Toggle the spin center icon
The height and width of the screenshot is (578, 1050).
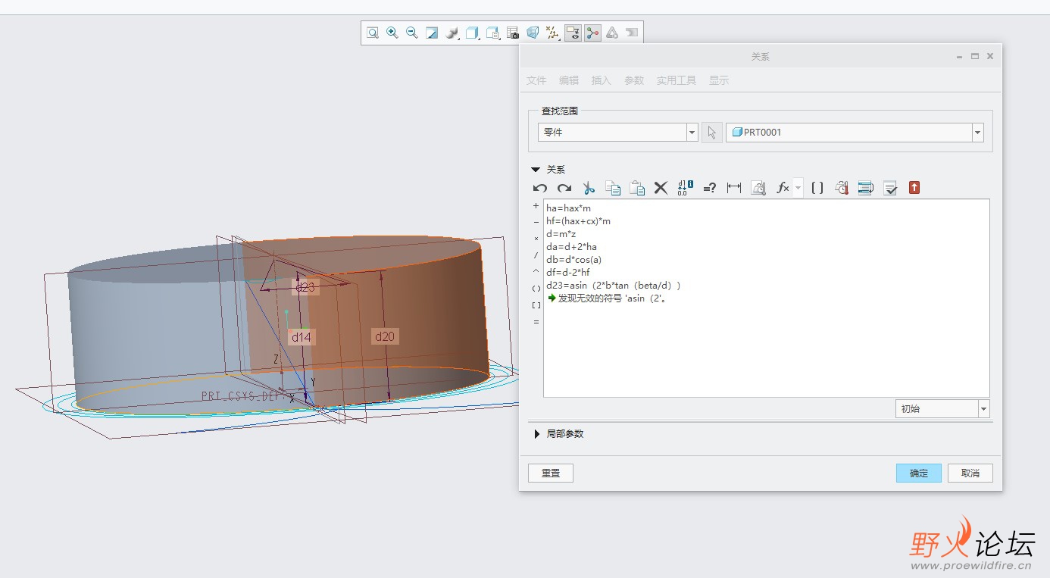pyautogui.click(x=592, y=33)
